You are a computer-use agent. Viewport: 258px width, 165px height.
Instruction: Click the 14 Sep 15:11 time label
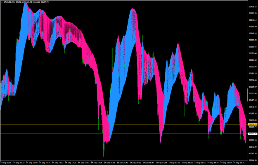pos(109,163)
